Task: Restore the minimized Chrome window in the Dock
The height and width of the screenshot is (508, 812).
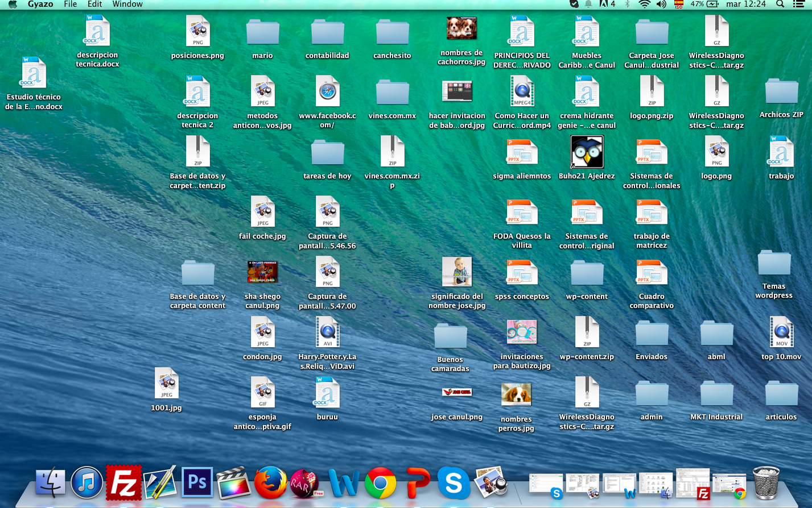Action: pos(729,486)
